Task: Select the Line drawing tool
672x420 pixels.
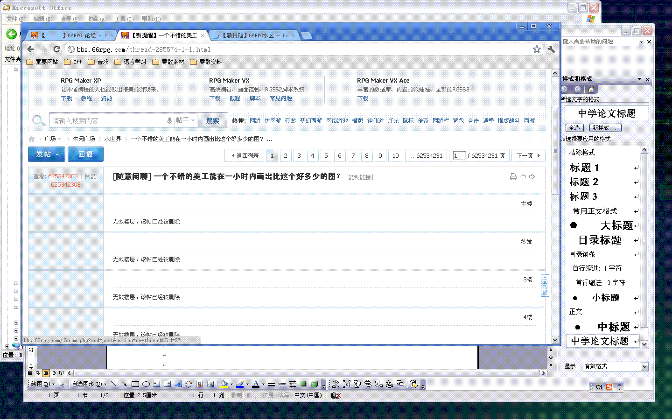Action: point(113,384)
